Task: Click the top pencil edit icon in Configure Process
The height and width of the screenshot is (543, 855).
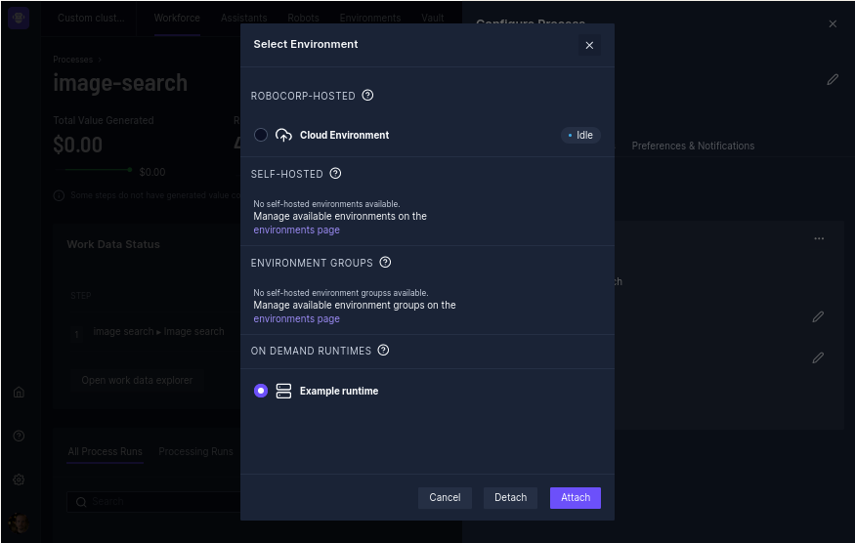Action: 833,80
